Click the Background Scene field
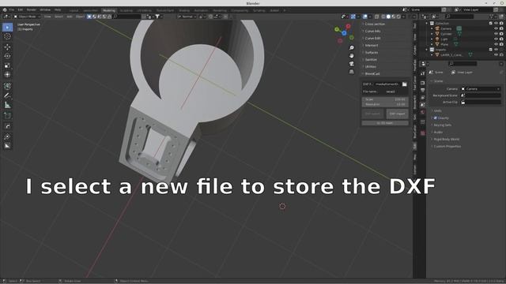 [481, 95]
